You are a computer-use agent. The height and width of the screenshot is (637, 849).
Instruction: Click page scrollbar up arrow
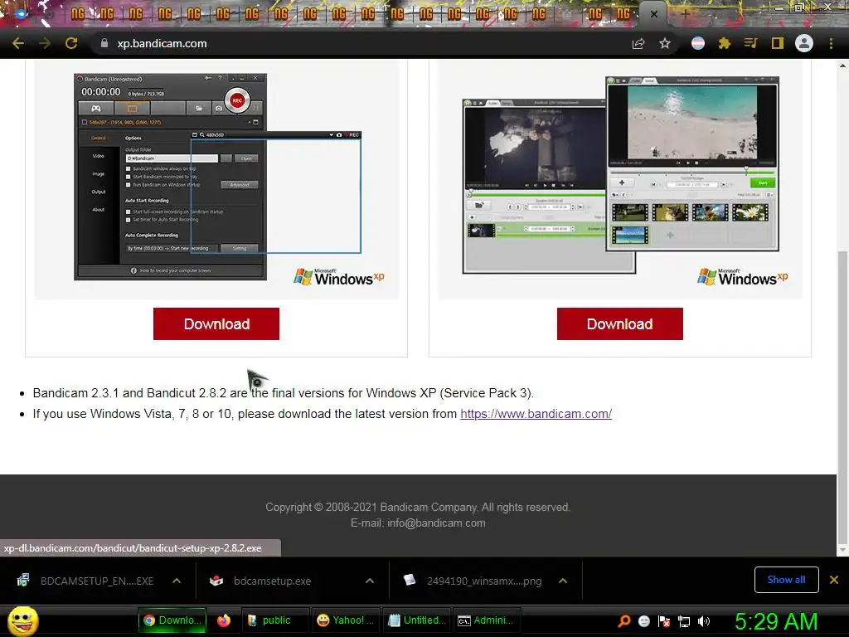tap(842, 66)
